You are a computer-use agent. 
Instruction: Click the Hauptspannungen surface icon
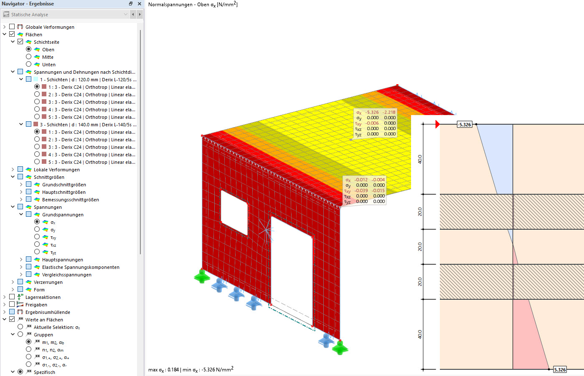pyautogui.click(x=37, y=259)
